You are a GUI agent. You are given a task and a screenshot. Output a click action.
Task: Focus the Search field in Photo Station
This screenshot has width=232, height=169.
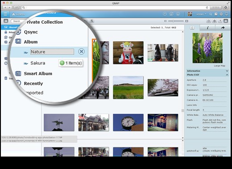pyautogui.click(x=18, y=21)
